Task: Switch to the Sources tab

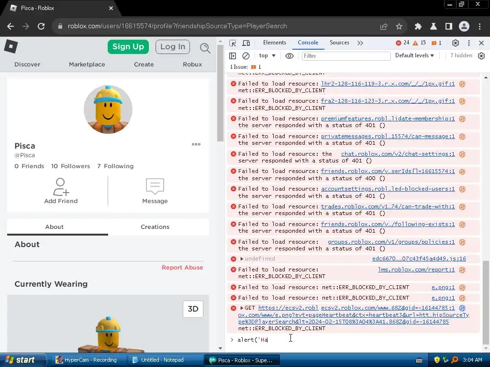Action: [339, 43]
